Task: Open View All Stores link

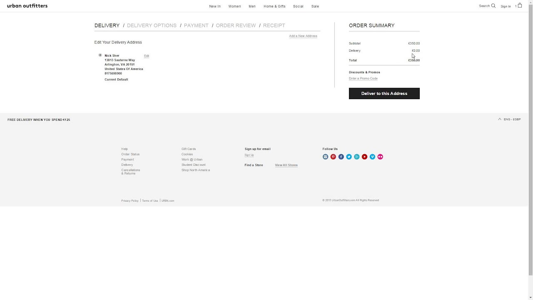Action: click(x=286, y=165)
